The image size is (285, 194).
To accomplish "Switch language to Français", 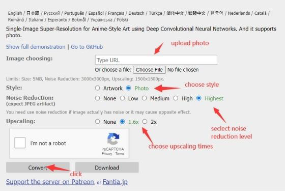I will 116,13.
